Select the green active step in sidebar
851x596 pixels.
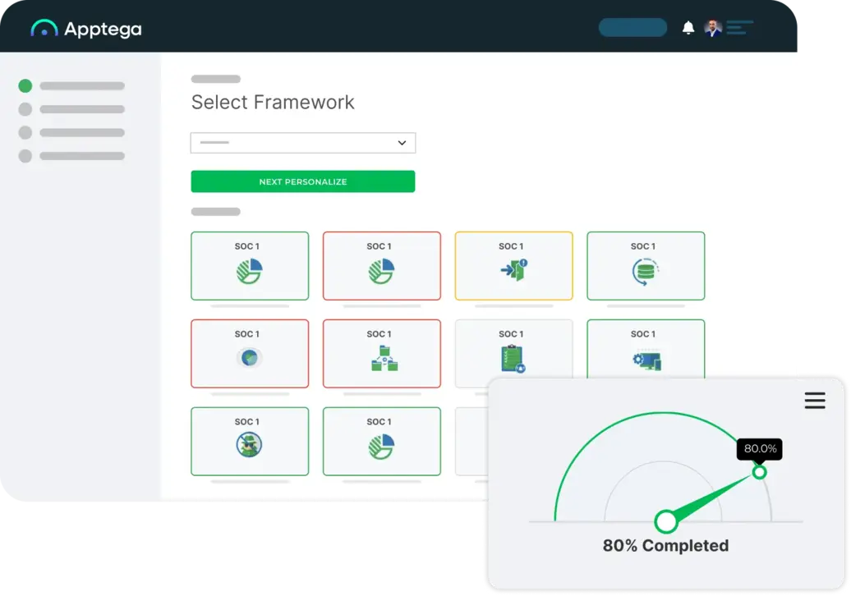pyautogui.click(x=25, y=85)
